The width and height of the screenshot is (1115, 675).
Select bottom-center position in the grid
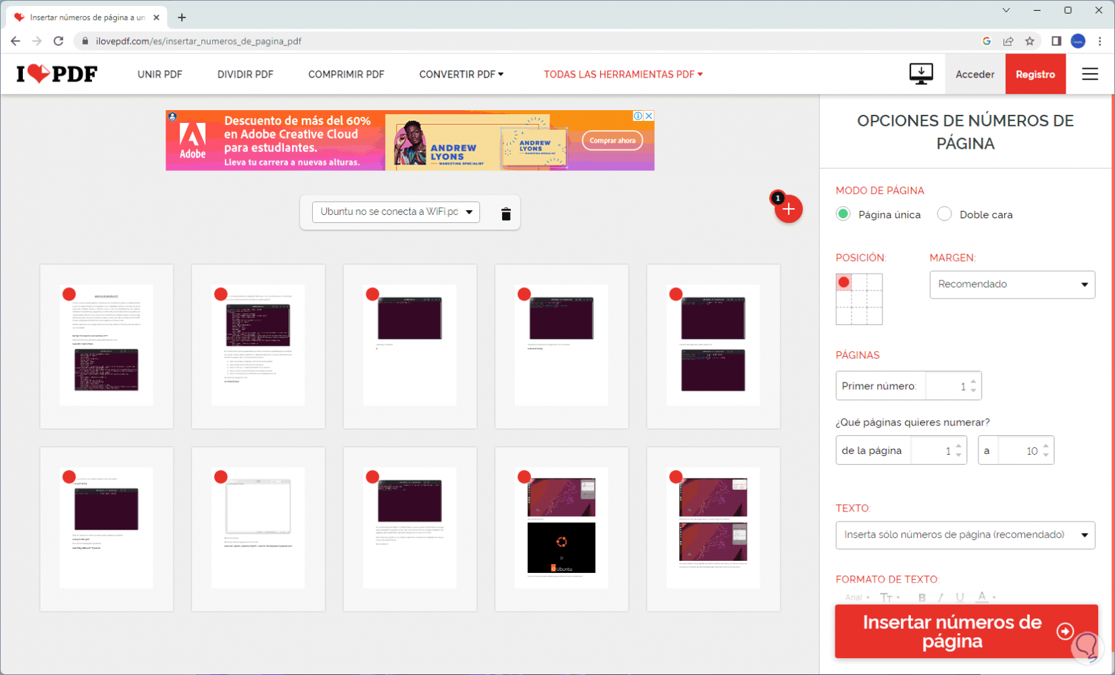tap(859, 316)
